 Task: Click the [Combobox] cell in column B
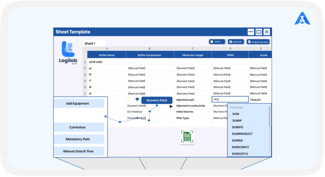(150, 112)
